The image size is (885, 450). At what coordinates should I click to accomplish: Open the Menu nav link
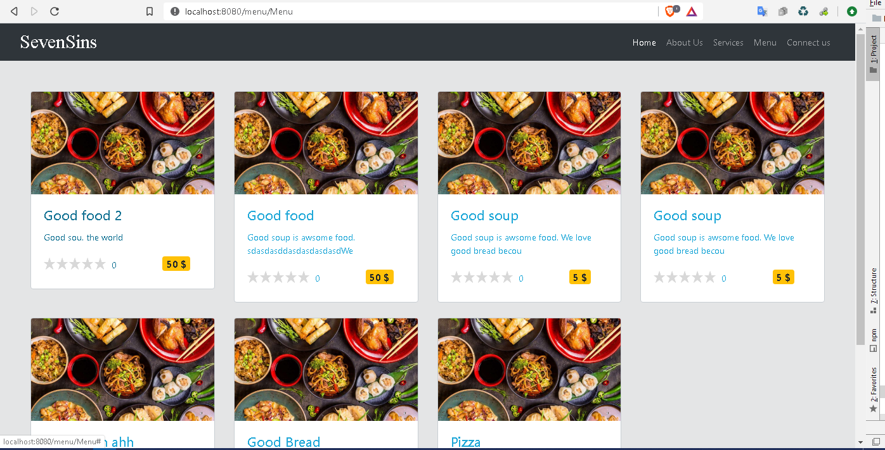click(765, 42)
